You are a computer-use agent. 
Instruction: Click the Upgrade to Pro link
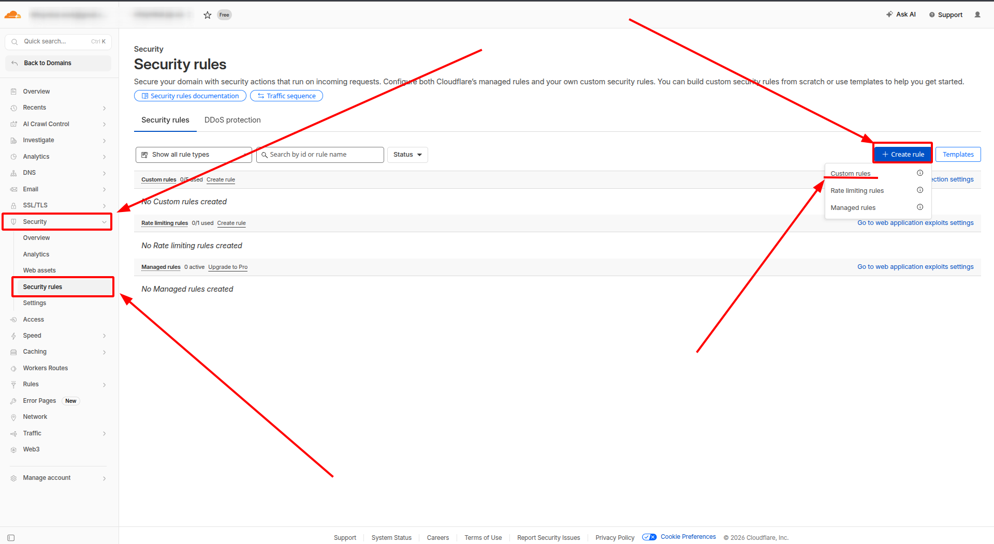click(x=228, y=267)
